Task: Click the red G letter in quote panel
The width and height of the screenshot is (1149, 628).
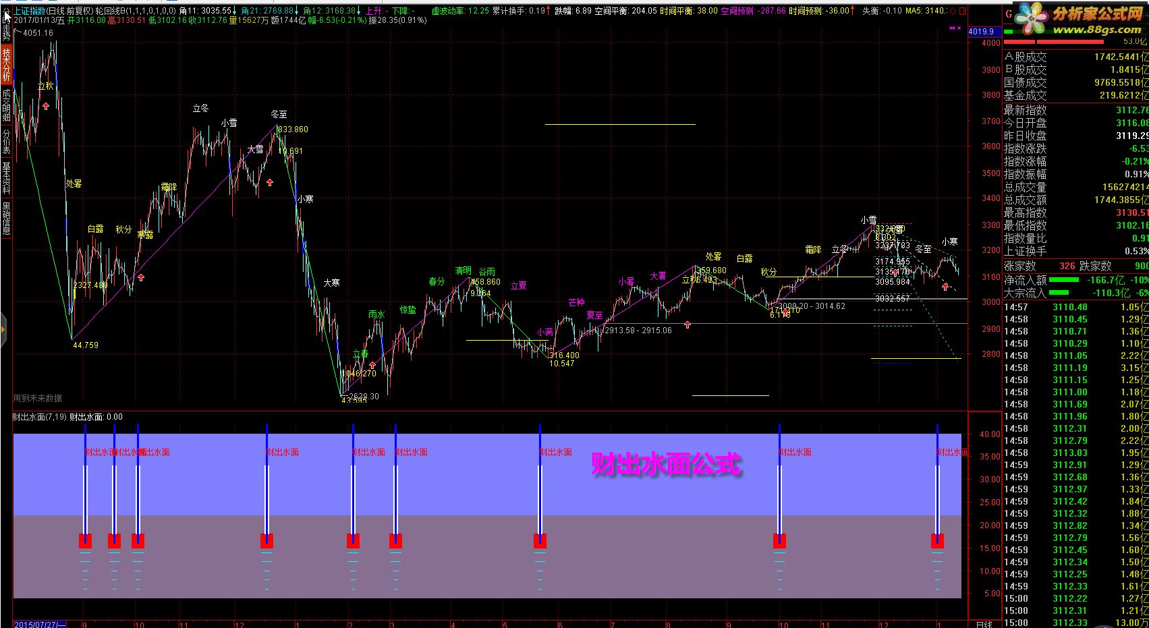Action: [x=1008, y=13]
